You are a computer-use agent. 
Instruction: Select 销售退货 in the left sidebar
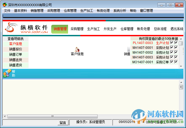click(15, 65)
